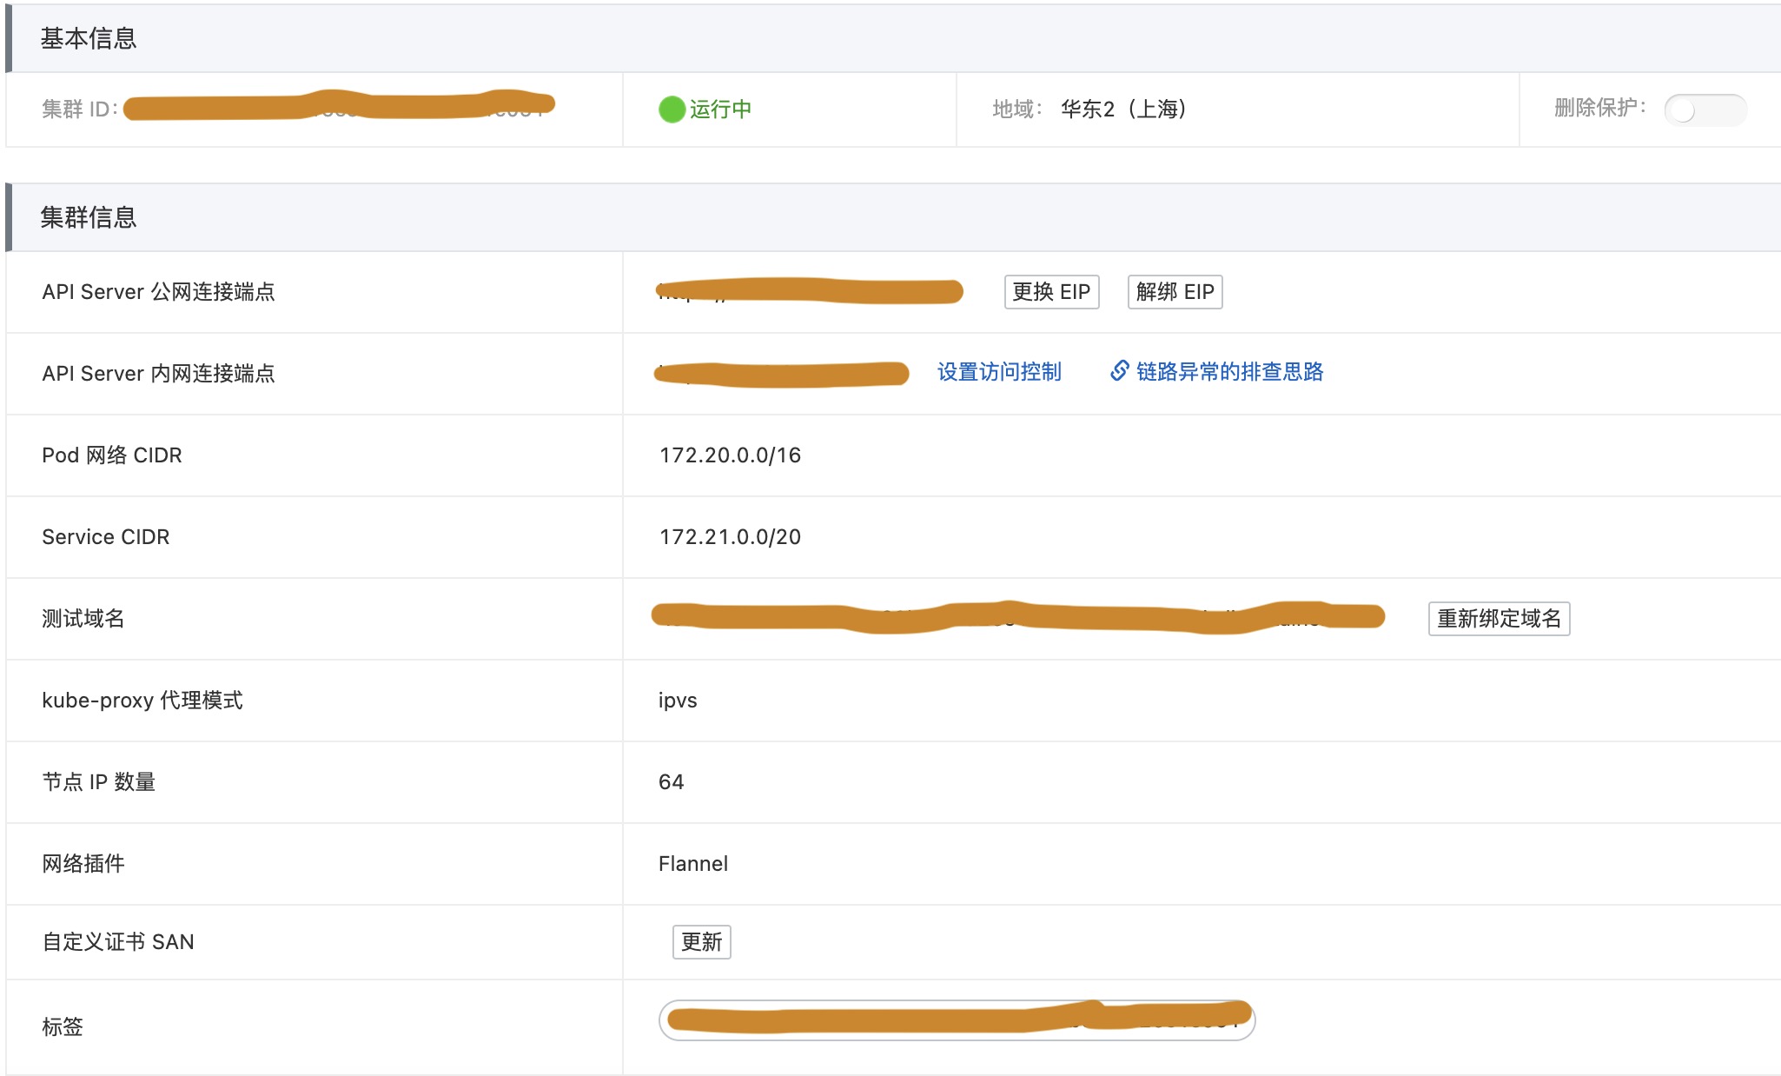Click the redacted 集群 ID value
1781x1076 pixels.
tap(339, 106)
